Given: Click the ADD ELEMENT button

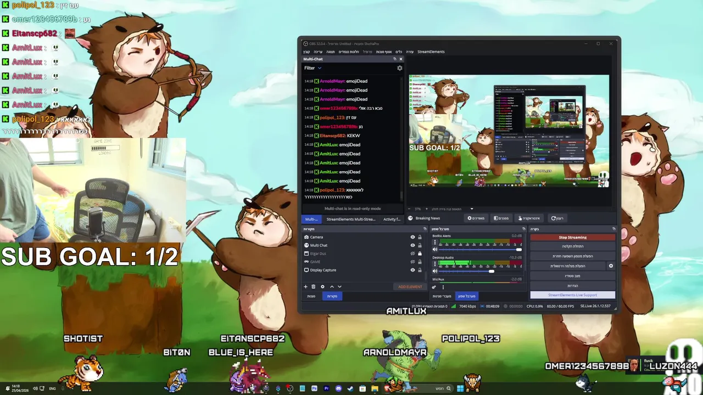Looking at the screenshot, I should [410, 286].
